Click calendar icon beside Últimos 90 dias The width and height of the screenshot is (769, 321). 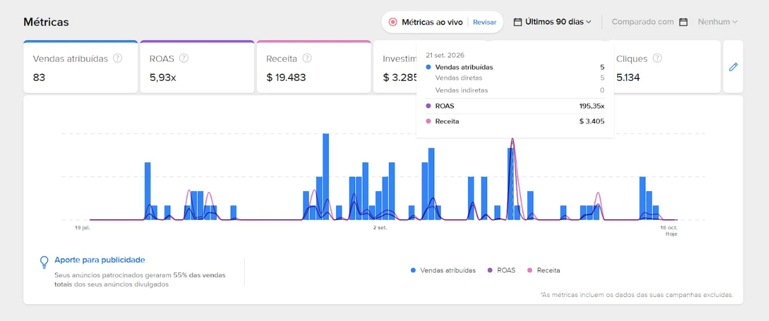(518, 22)
